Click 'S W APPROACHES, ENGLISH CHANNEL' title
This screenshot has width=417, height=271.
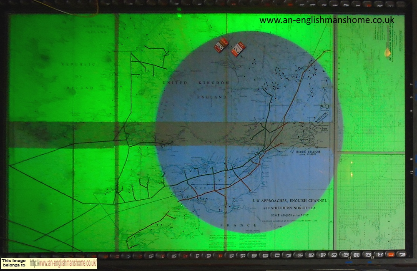click(290, 201)
